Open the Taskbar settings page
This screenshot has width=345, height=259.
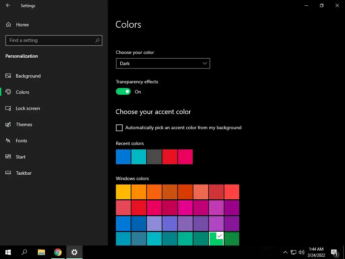(24, 173)
